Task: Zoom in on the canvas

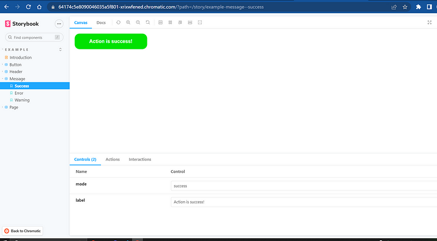Action: point(128,23)
